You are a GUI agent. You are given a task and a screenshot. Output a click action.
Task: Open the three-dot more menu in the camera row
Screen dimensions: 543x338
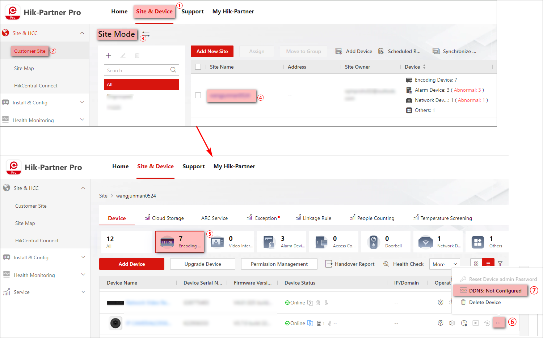[x=498, y=322]
